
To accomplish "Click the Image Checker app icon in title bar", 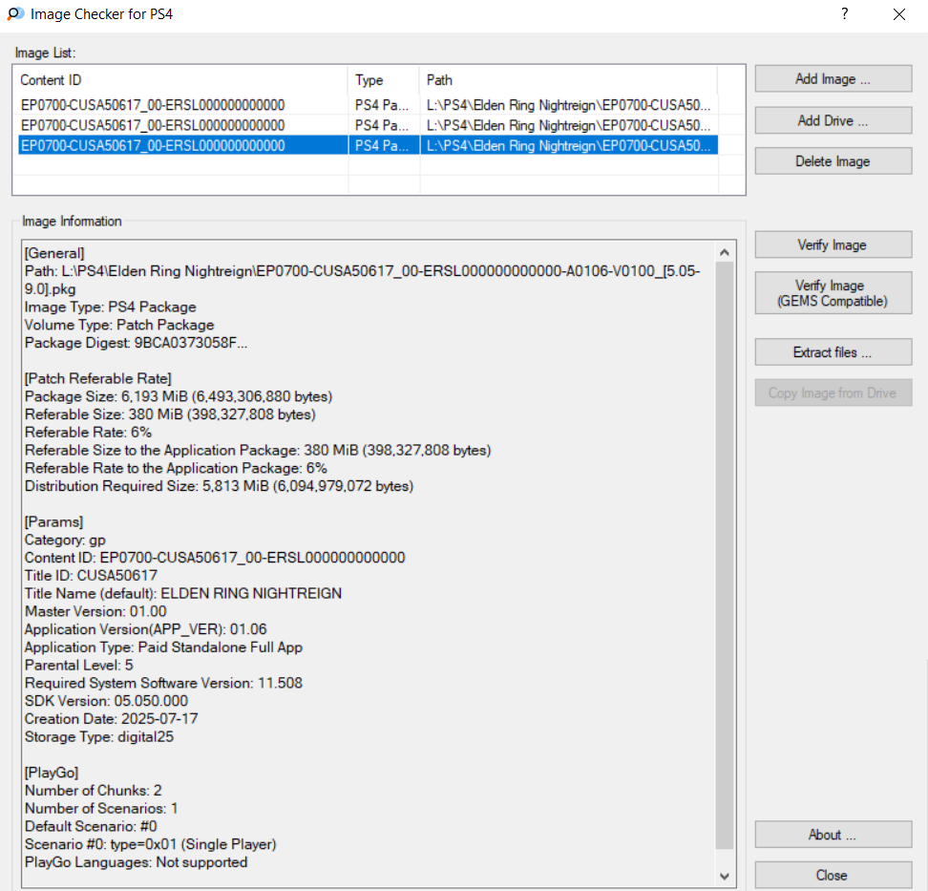I will 14,14.
